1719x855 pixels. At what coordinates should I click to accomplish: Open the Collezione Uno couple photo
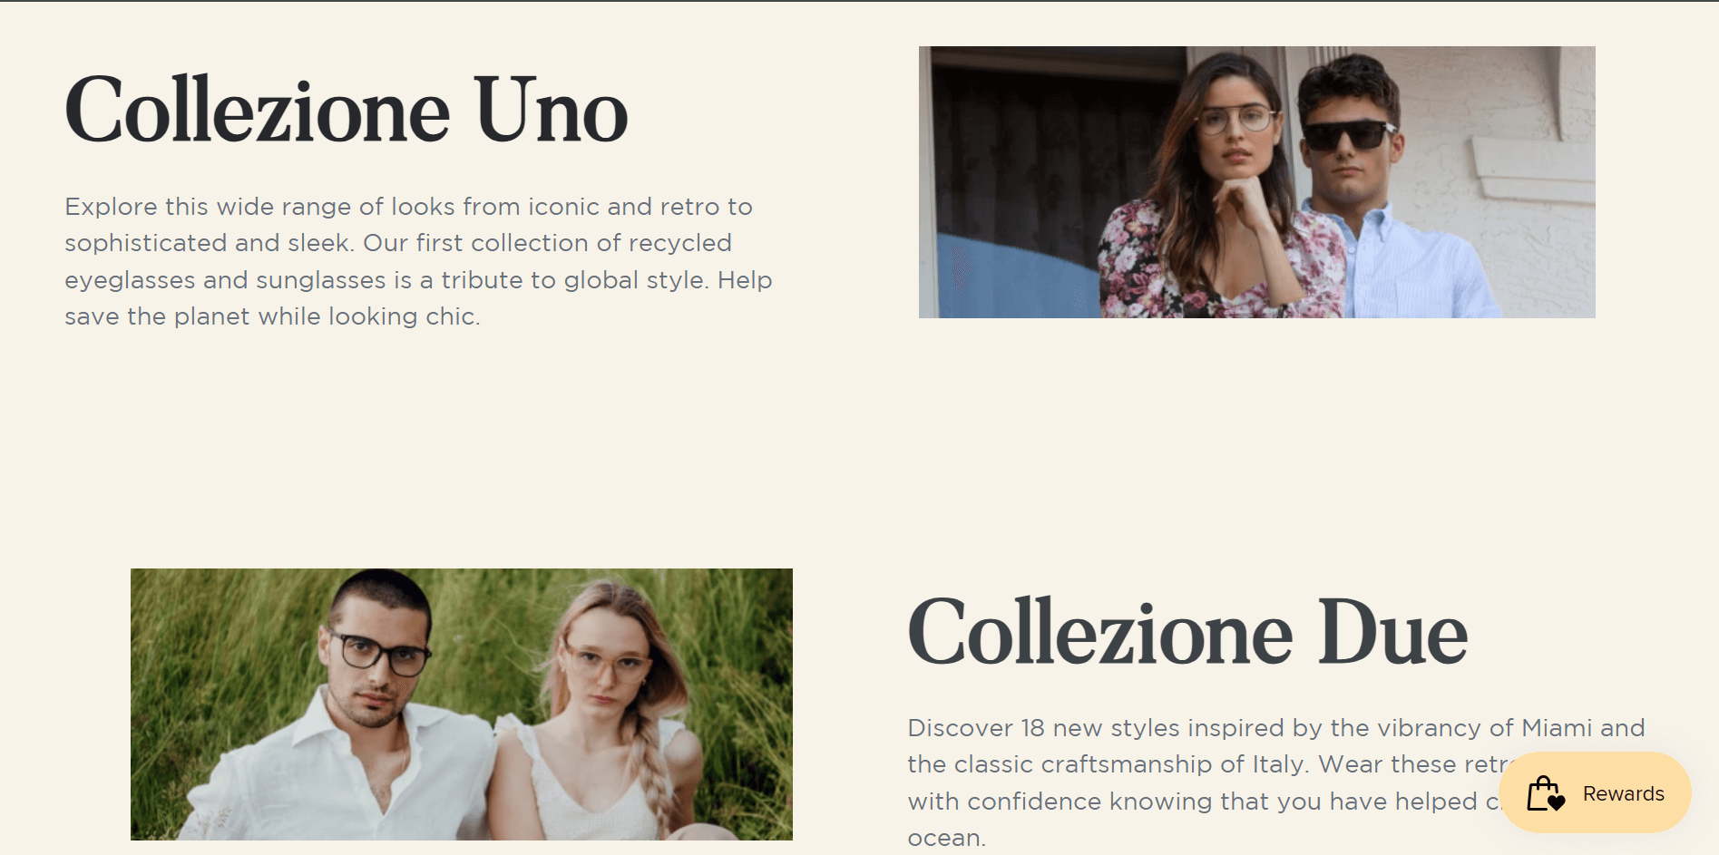[1256, 182]
